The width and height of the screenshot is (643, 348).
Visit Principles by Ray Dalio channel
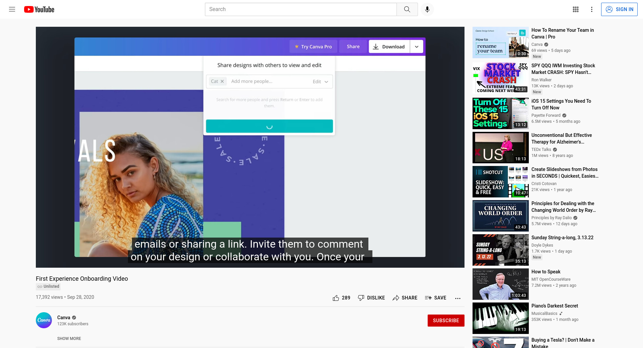click(x=551, y=218)
